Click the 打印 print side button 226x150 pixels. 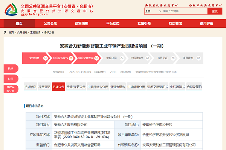coord(11,79)
